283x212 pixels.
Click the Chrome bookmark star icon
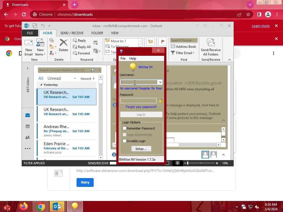(248, 14)
